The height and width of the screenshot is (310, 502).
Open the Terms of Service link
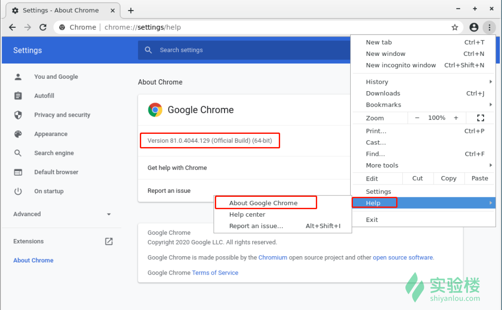coord(215,273)
